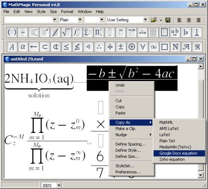Open the triangle symbol palette
208x189 pixels.
(x=88, y=47)
